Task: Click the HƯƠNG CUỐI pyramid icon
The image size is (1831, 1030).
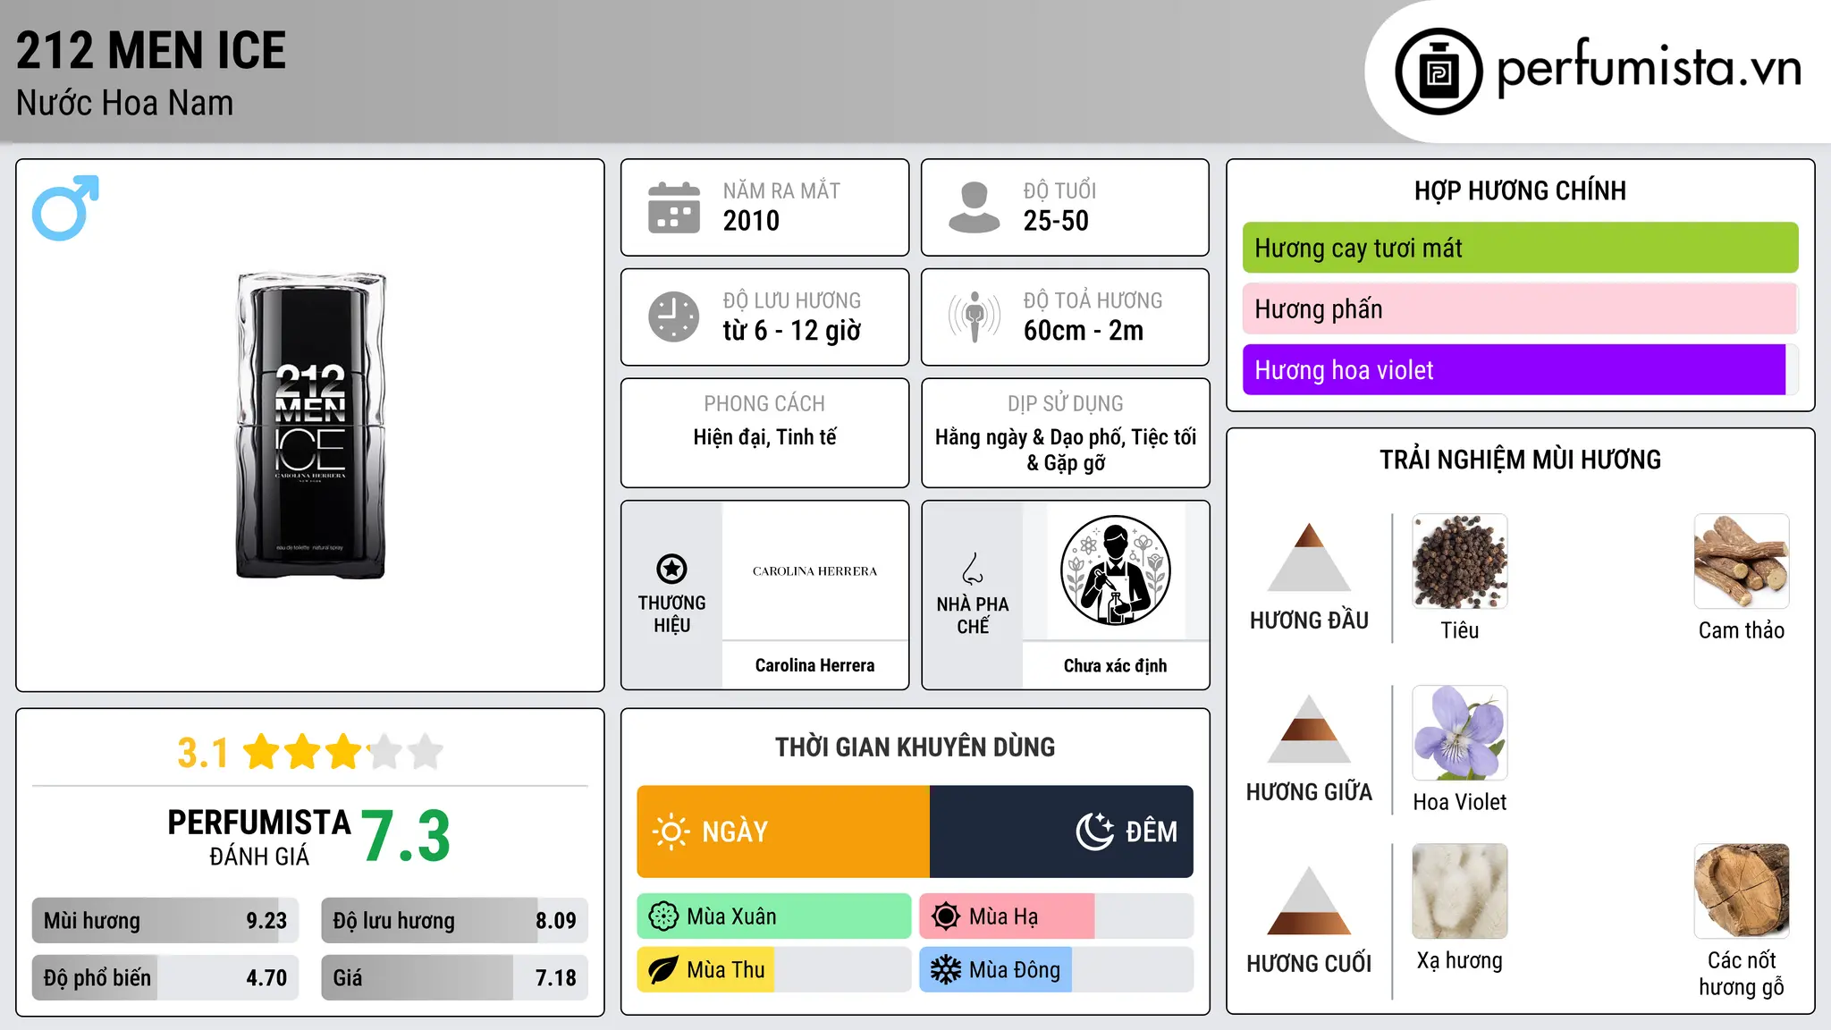Action: (x=1309, y=900)
